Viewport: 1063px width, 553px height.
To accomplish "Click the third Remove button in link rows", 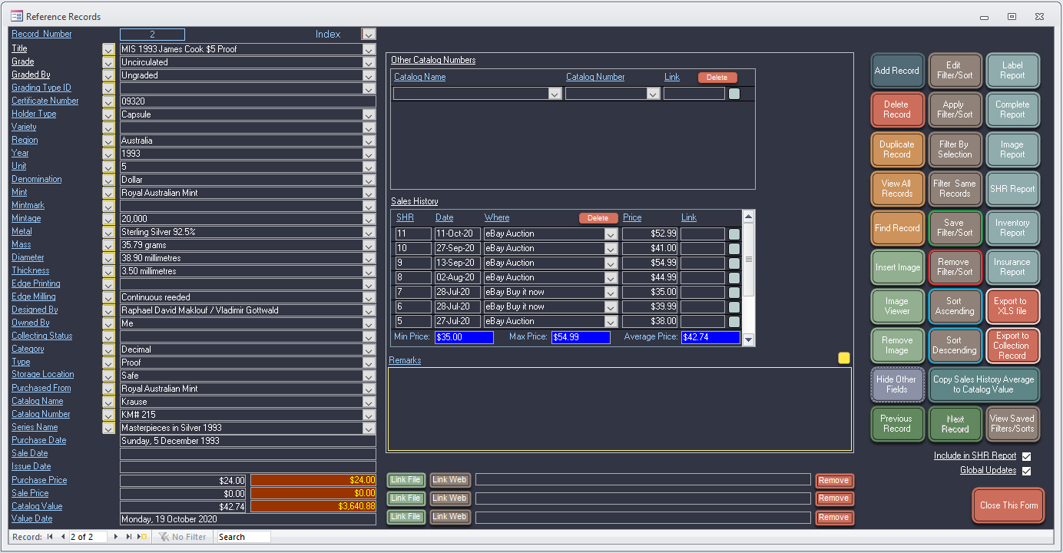I will point(834,518).
